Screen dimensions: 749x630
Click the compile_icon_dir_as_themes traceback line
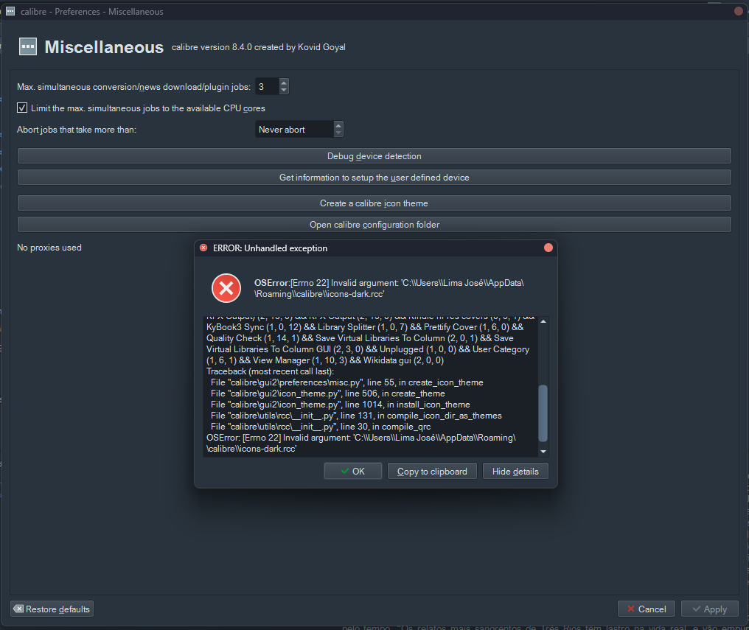(x=356, y=416)
